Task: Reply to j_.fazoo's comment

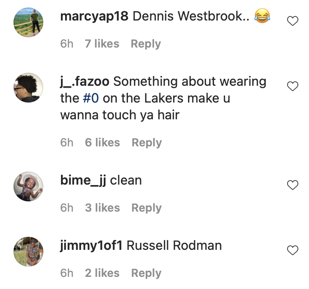Action: 147,143
